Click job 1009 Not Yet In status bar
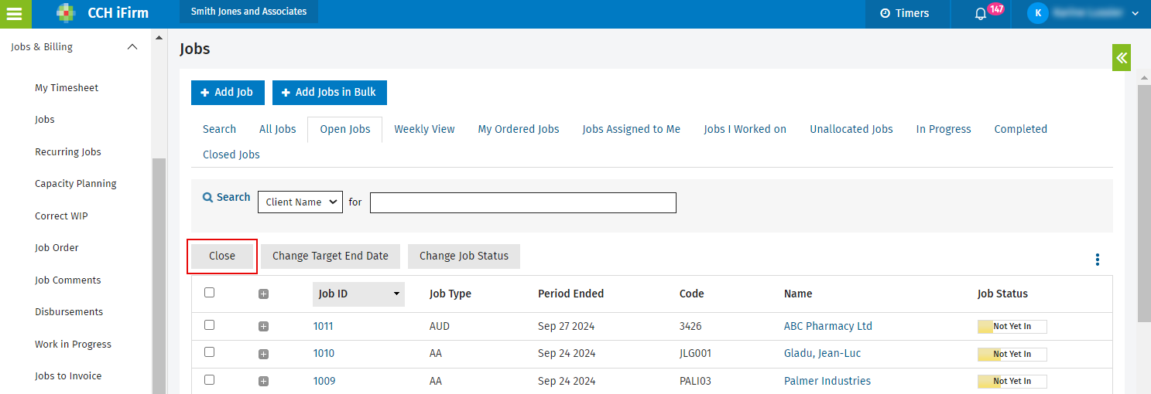This screenshot has width=1151, height=394. [x=1012, y=382]
